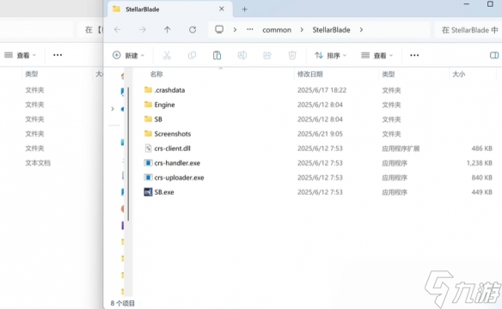This screenshot has height=309, width=502.
Task: Click the chevron after the PC icon
Action: [235, 30]
